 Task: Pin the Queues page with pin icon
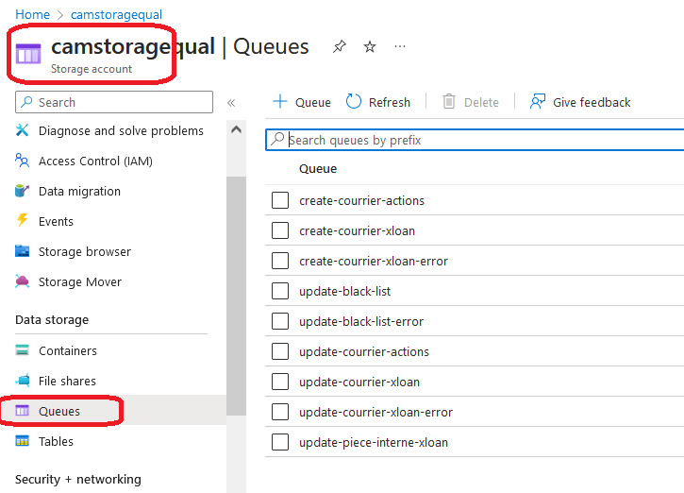pos(340,47)
